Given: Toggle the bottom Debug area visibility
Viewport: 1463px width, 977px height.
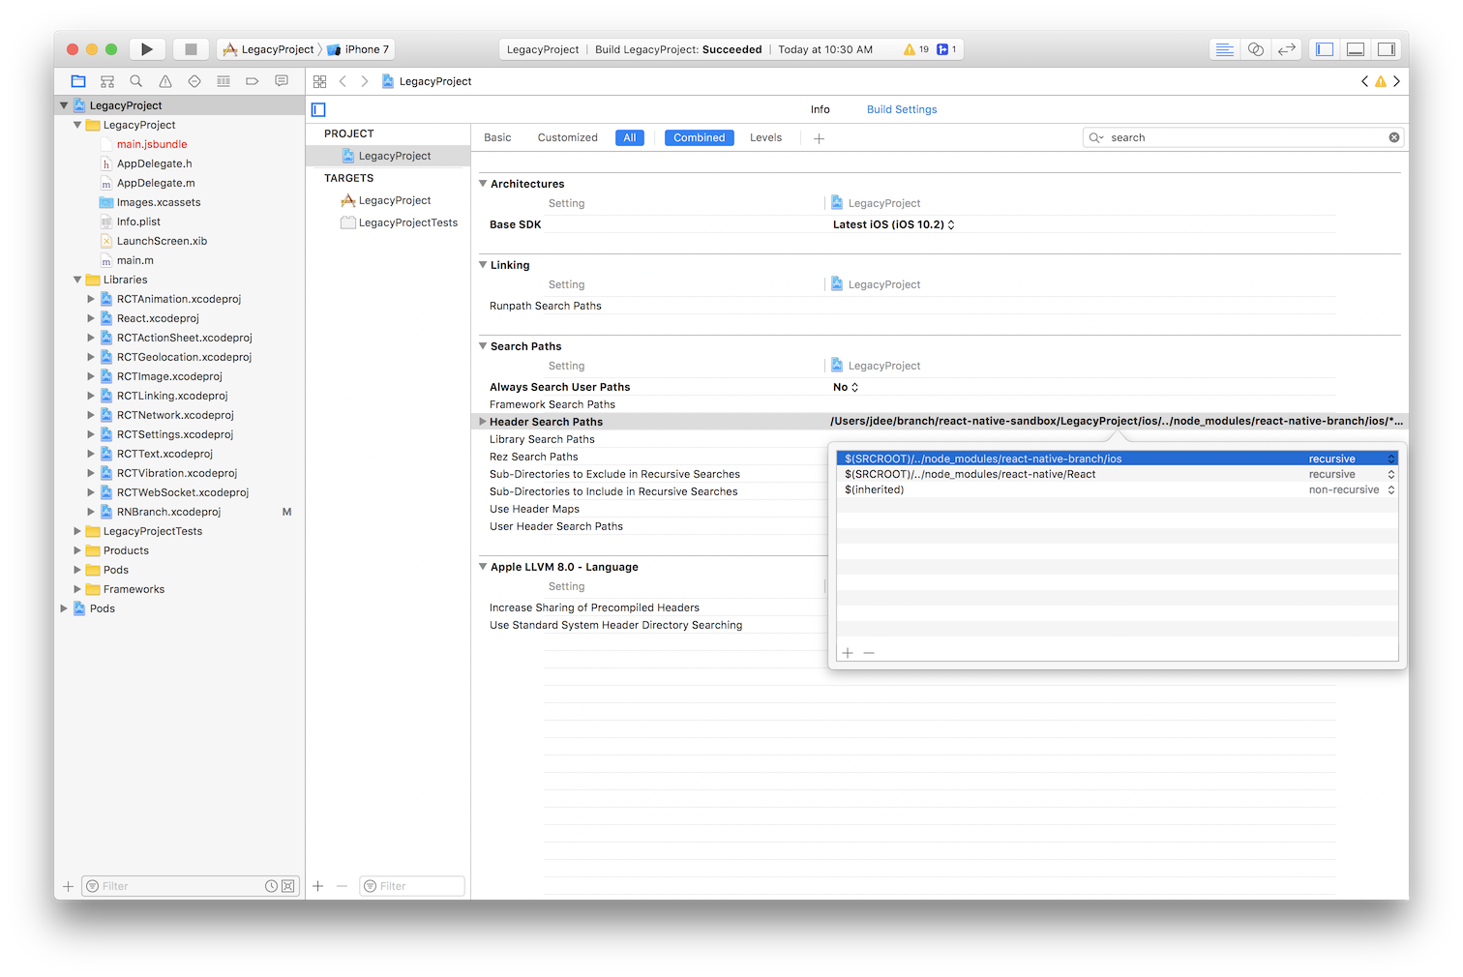Looking at the screenshot, I should [x=1356, y=49].
